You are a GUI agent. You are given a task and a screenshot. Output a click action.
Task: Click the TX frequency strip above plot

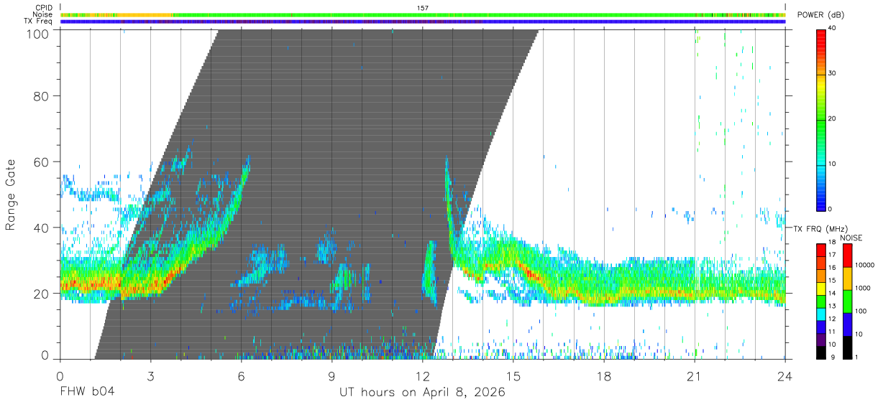pyautogui.click(x=423, y=22)
